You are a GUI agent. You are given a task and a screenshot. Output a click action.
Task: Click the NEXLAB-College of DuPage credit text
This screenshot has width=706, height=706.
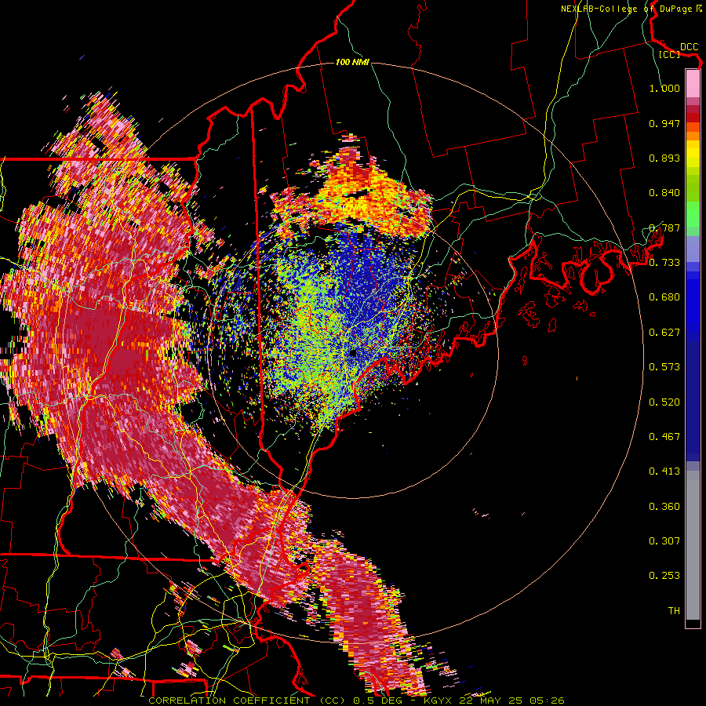tap(628, 9)
